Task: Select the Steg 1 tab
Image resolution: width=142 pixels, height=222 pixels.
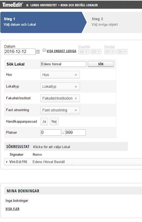Action: coord(43,22)
